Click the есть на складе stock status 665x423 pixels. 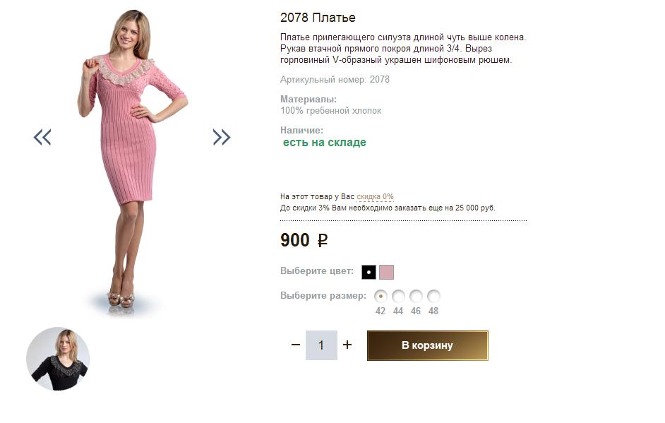[x=325, y=143]
